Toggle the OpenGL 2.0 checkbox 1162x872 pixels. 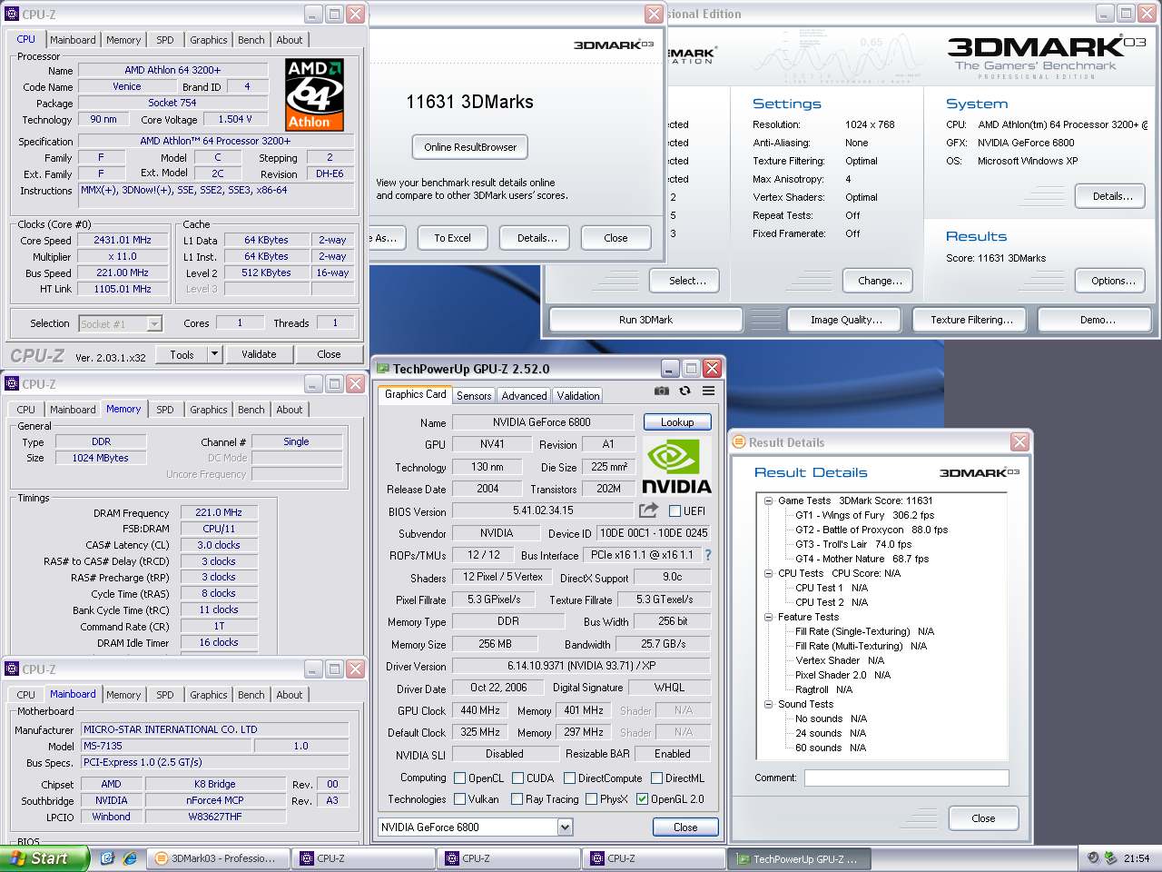[x=642, y=799]
